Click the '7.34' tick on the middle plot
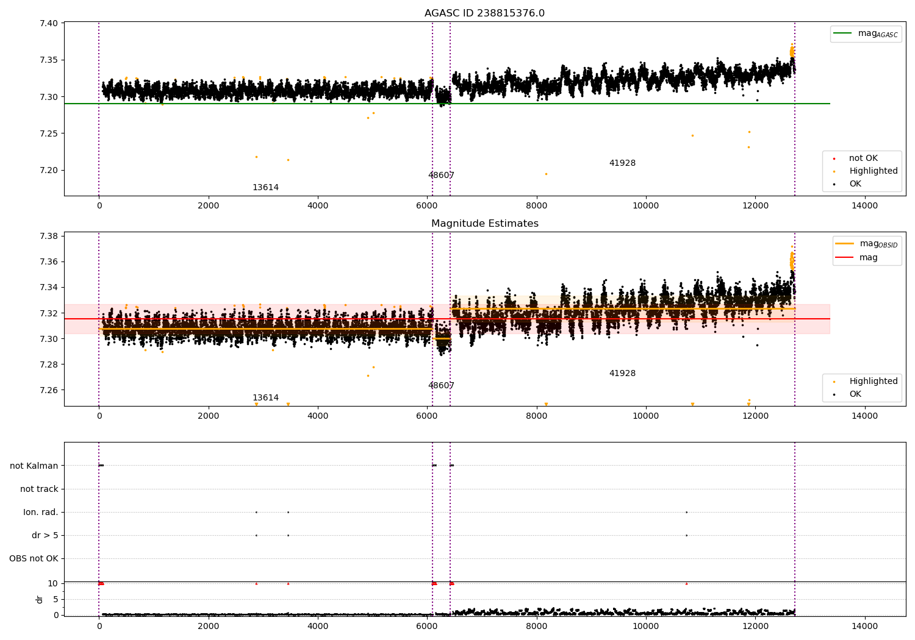 49,288
